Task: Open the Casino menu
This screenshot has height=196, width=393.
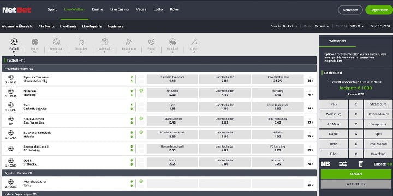Action: tap(97, 9)
